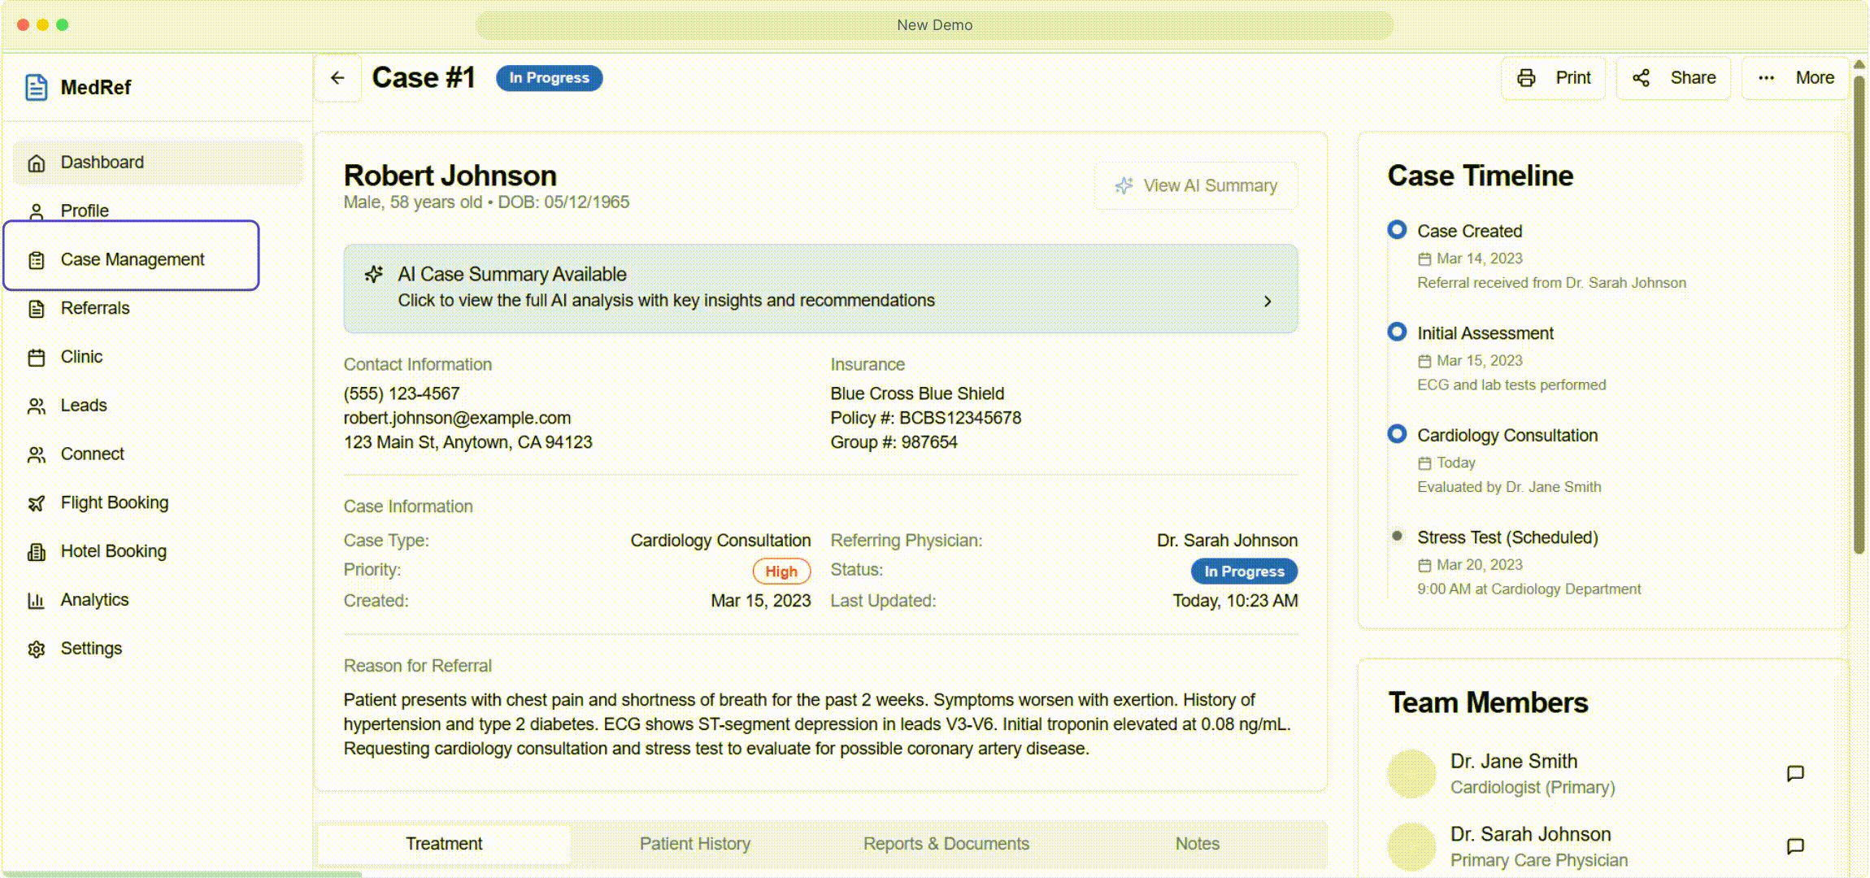Open the More options menu
Screen dimensions: 1870x878
click(x=1766, y=77)
